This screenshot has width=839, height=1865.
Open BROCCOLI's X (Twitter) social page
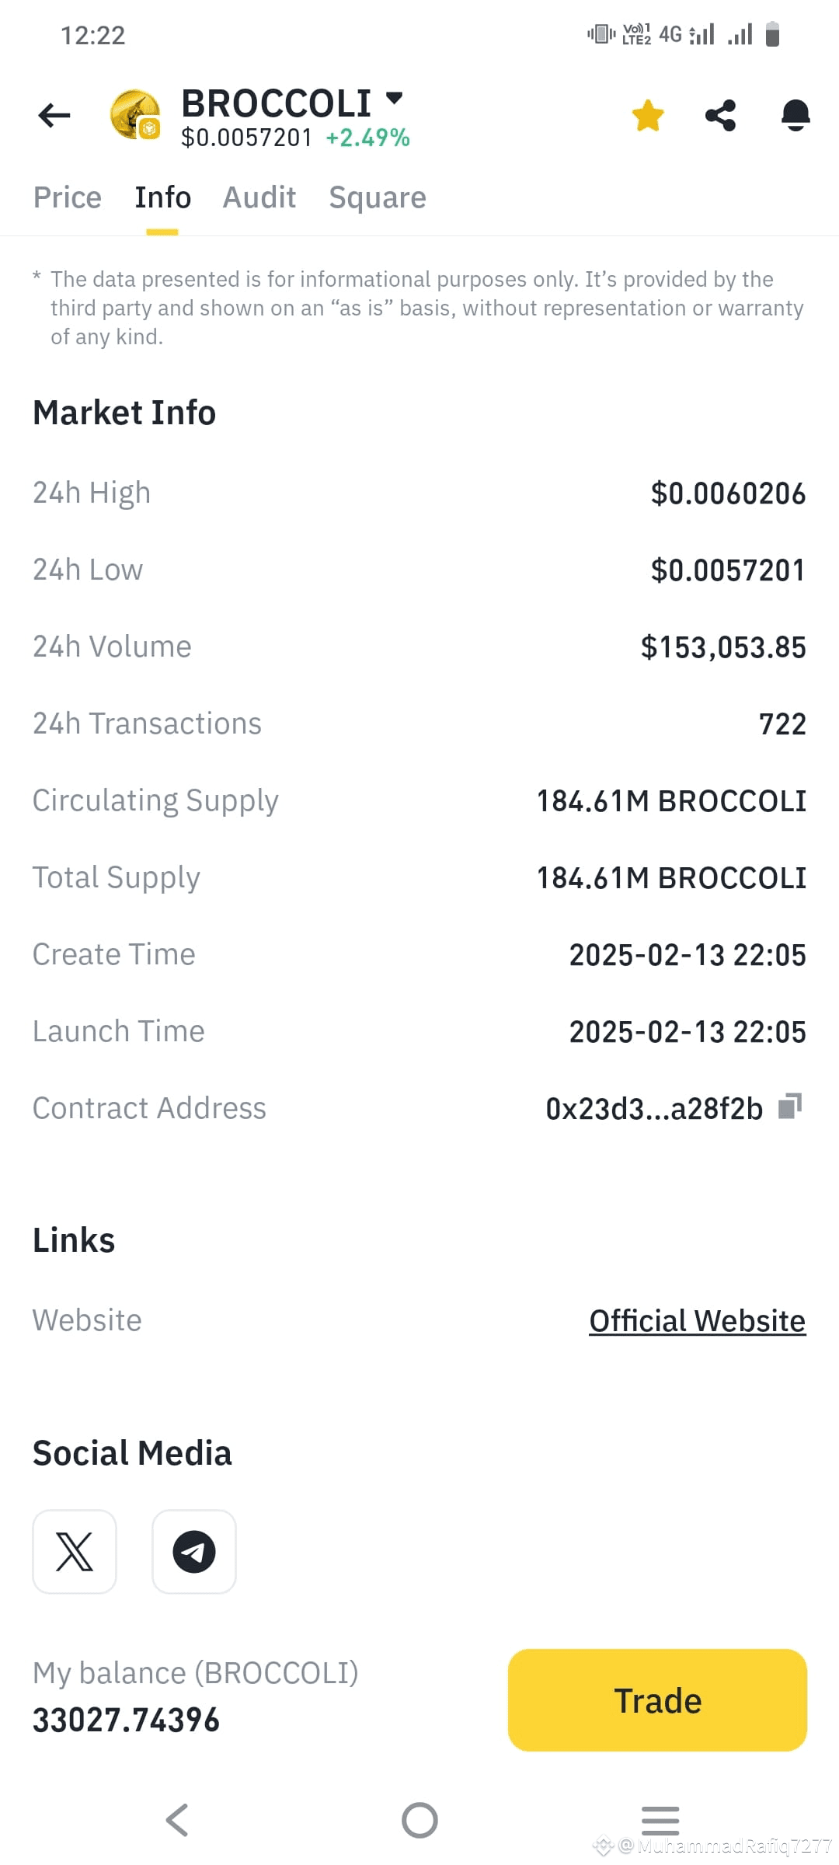[74, 1552]
